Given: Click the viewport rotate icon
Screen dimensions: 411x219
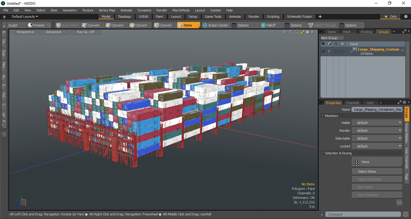Looking at the screenshot, I should (x=291, y=32).
